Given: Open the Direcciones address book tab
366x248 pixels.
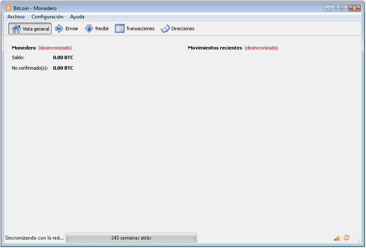Looking at the screenshot, I should (x=177, y=29).
